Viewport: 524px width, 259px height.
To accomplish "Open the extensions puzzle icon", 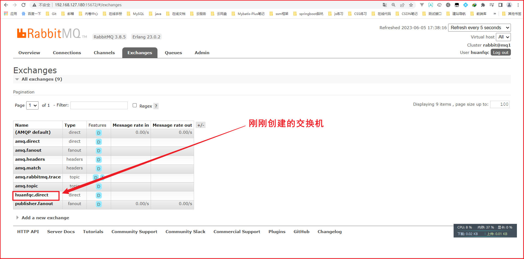I will (483, 5).
